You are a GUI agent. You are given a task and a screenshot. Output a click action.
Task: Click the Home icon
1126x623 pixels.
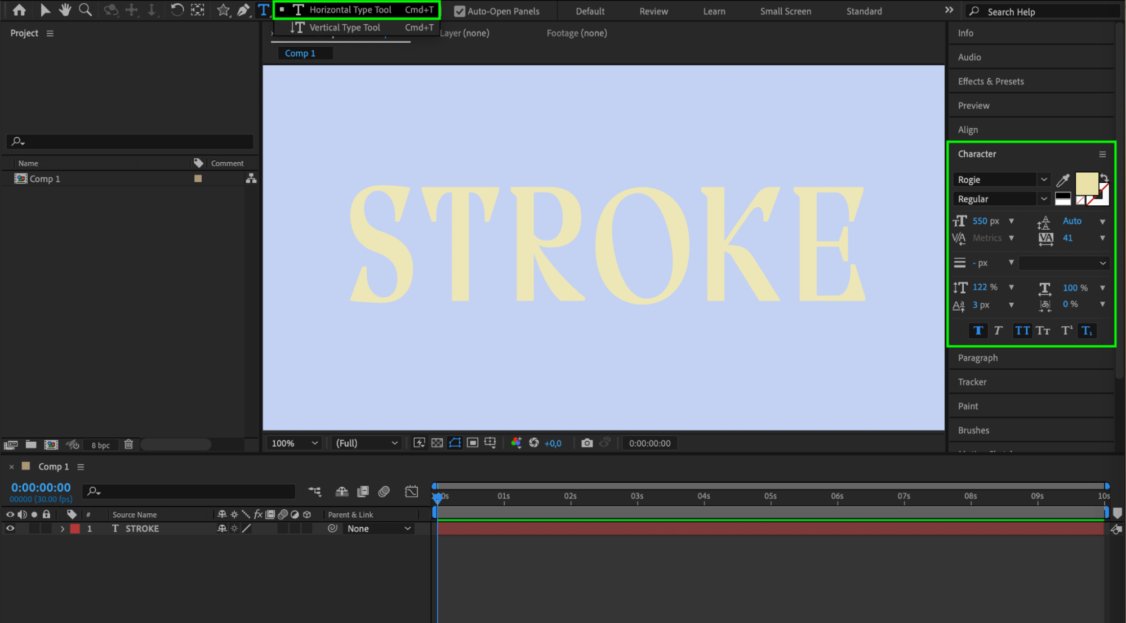point(19,10)
